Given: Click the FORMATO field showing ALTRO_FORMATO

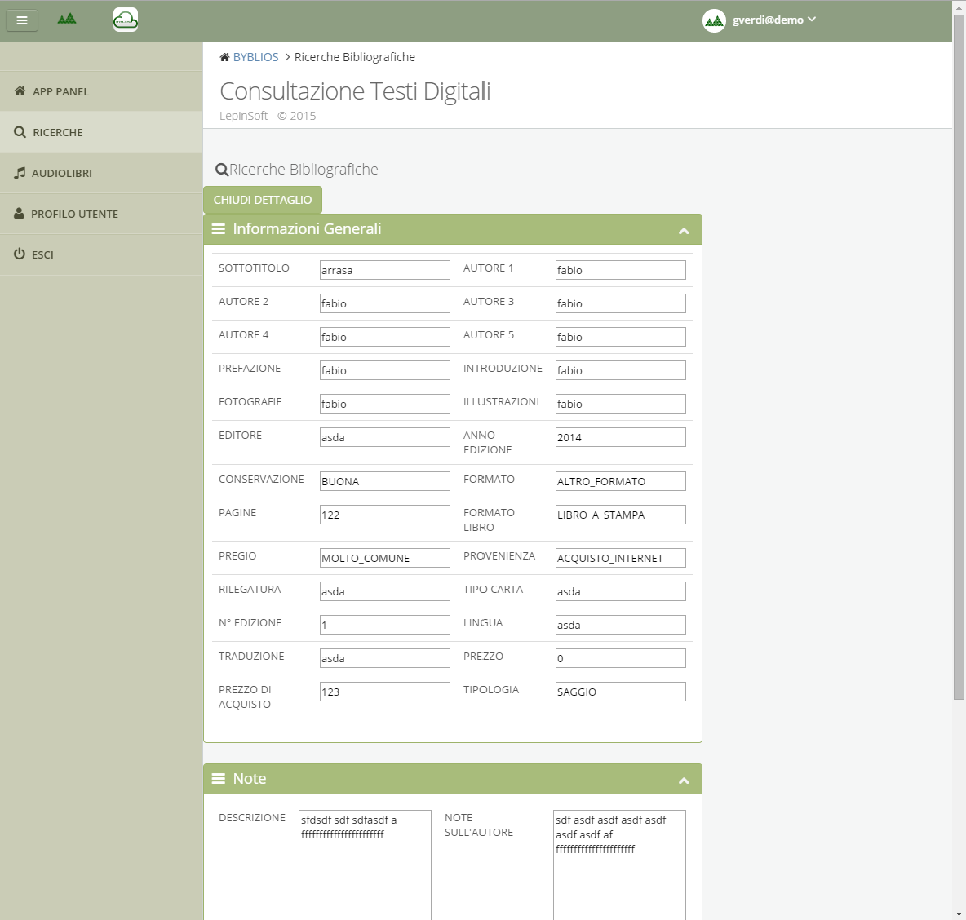Looking at the screenshot, I should 620,481.
